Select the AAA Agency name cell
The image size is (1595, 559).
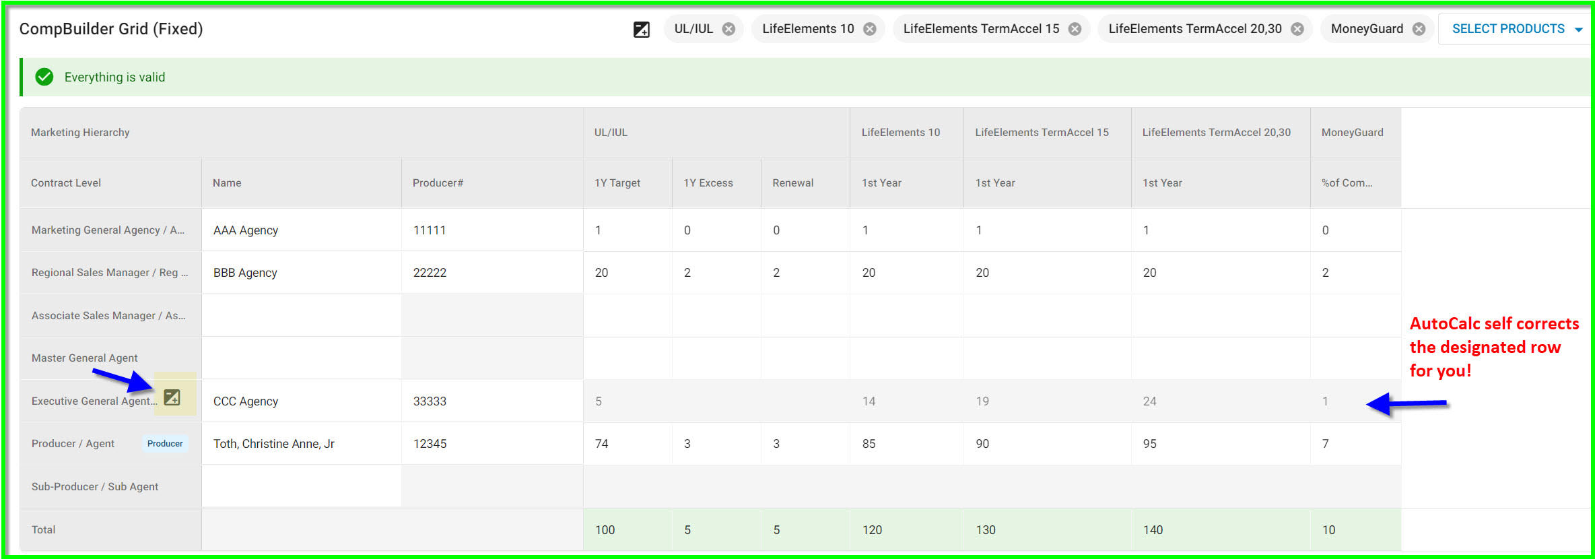[x=302, y=230]
